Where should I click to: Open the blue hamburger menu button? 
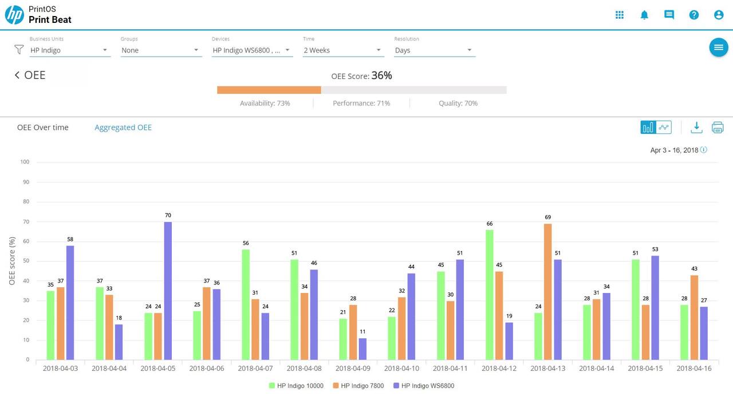719,47
